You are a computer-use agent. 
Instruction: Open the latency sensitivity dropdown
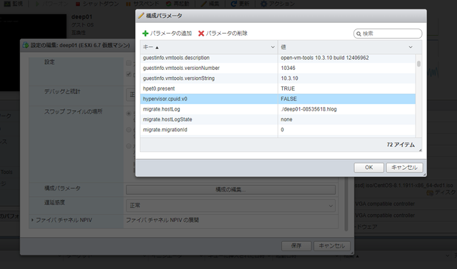231,205
